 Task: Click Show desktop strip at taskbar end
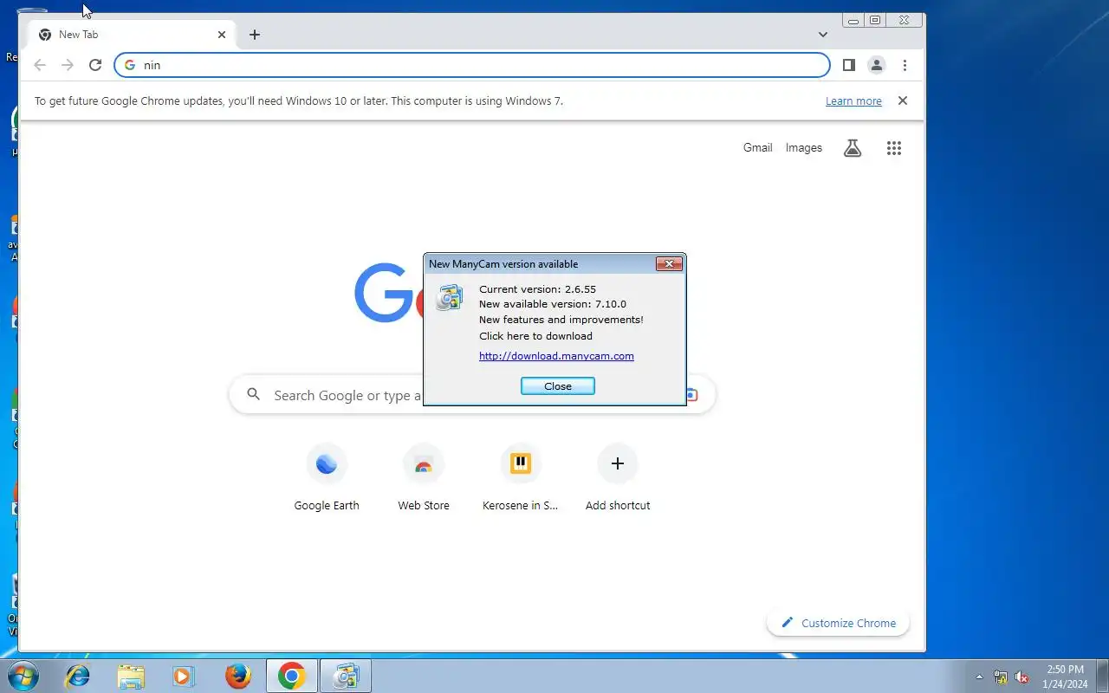coord(1102,676)
